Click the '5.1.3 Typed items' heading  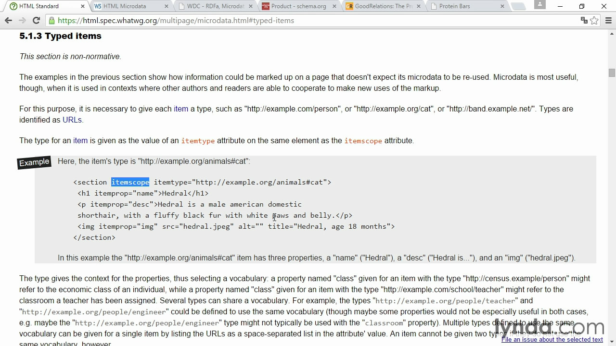coord(60,36)
